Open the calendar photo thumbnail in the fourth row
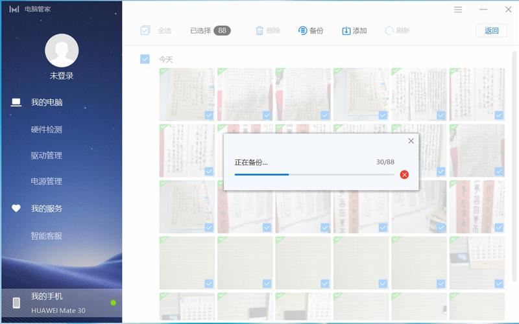 (x=477, y=263)
